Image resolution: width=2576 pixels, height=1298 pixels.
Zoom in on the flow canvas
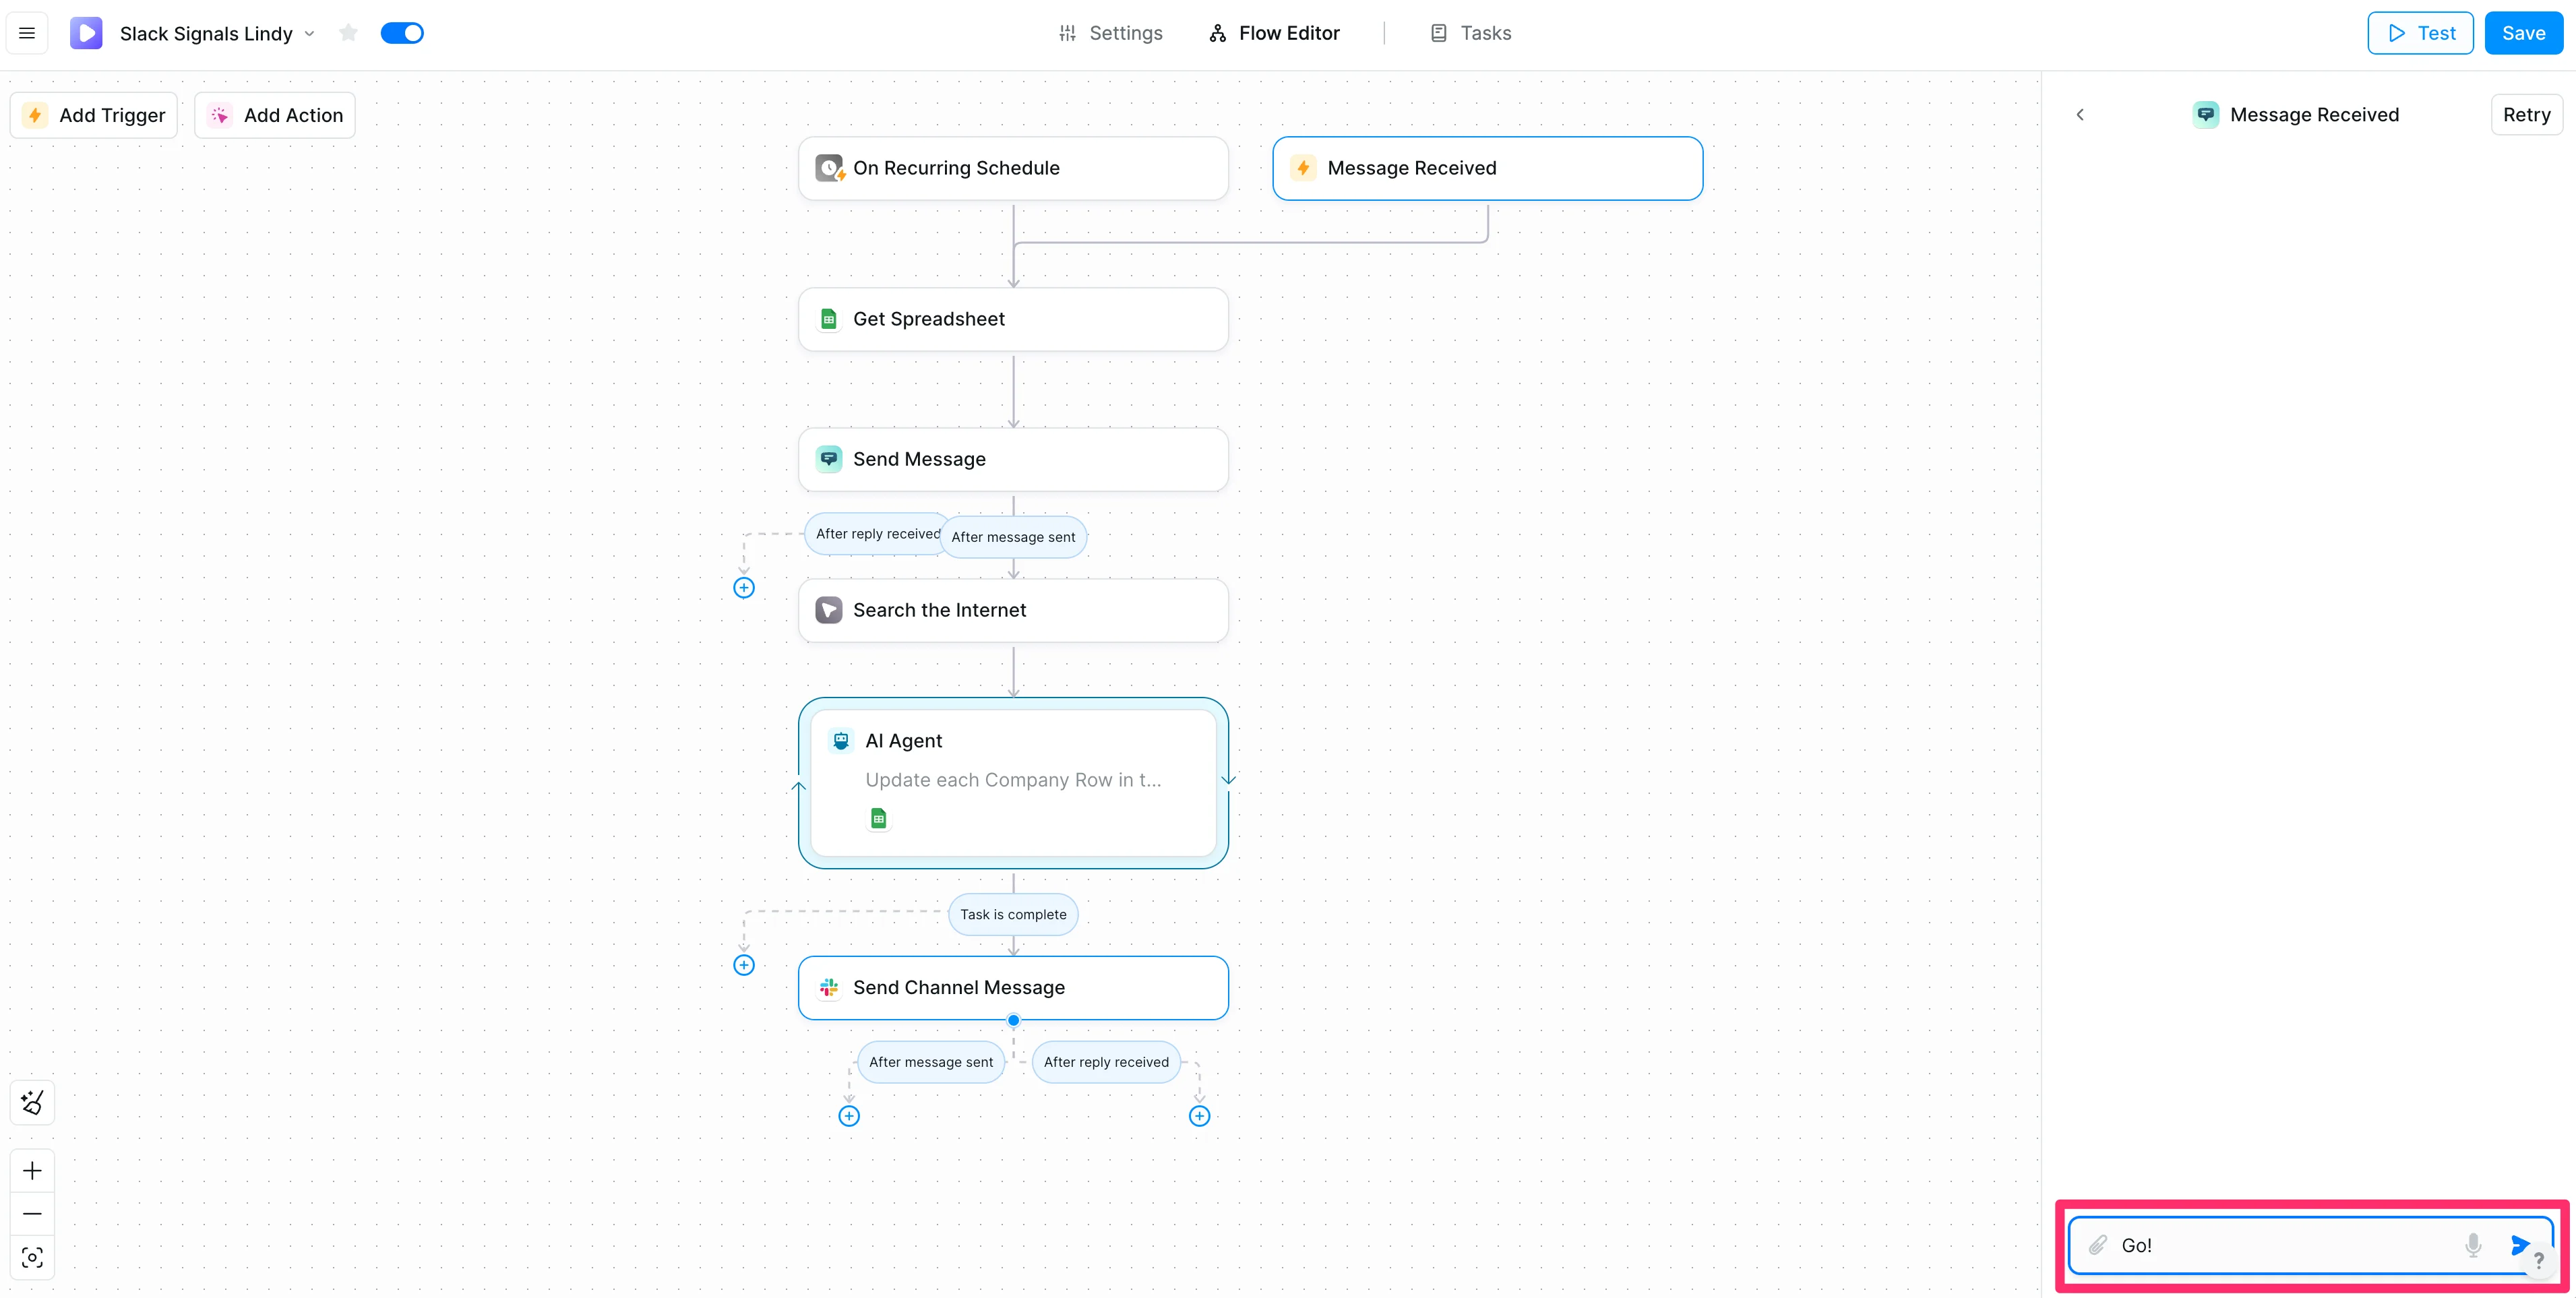32,1170
